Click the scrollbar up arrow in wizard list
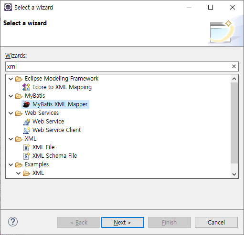The width and height of the screenshot is (244, 235). click(x=234, y=79)
